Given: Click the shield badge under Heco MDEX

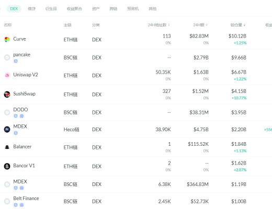Looking at the screenshot, I should [16, 133].
